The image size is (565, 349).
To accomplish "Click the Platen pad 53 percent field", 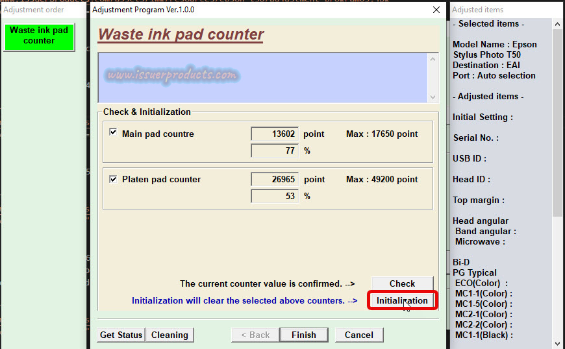I will [x=275, y=196].
